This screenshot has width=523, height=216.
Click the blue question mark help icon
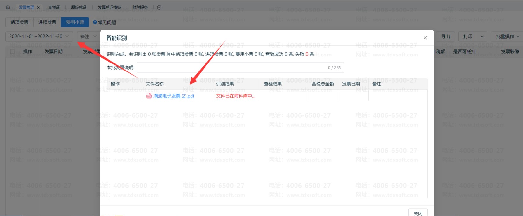tap(95, 22)
